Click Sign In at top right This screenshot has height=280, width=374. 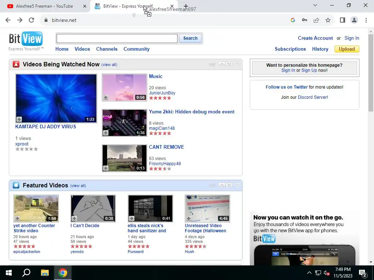point(352,38)
